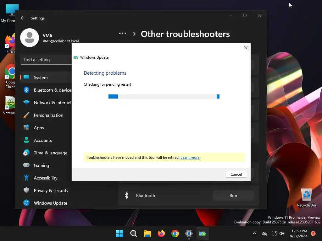Screen dimensions: 322x241
Task: Switch to Settings app in taskbar
Action: click(x=189, y=233)
